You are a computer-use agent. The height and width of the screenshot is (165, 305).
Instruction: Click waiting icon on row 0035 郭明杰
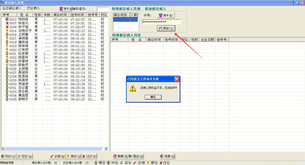7,99
